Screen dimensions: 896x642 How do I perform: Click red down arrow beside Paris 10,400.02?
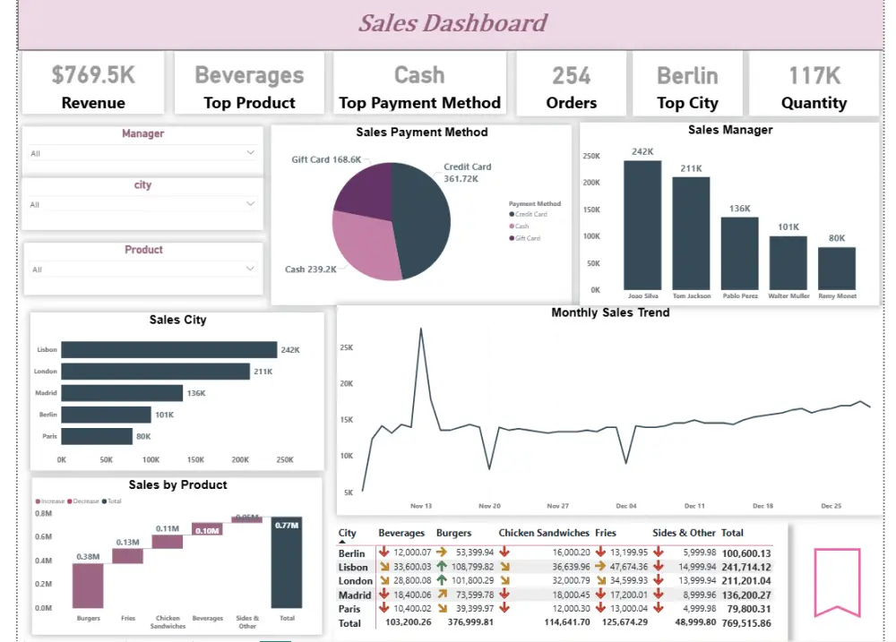[384, 608]
